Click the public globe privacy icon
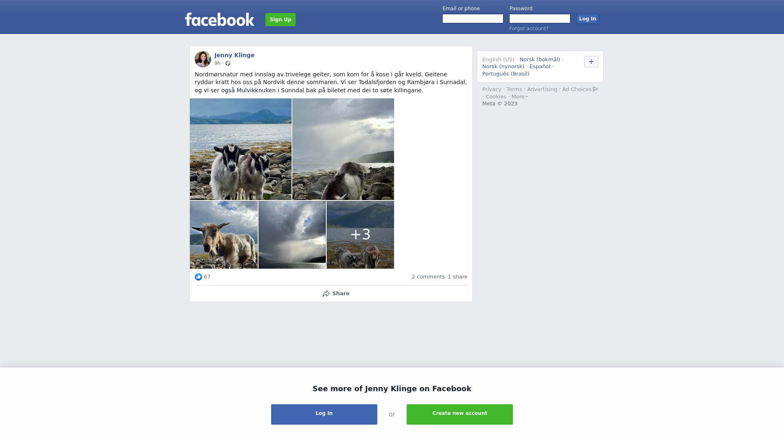This screenshot has width=784, height=441. (228, 63)
